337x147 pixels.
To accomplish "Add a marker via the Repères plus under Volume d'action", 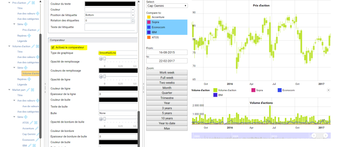I will (29, 79).
